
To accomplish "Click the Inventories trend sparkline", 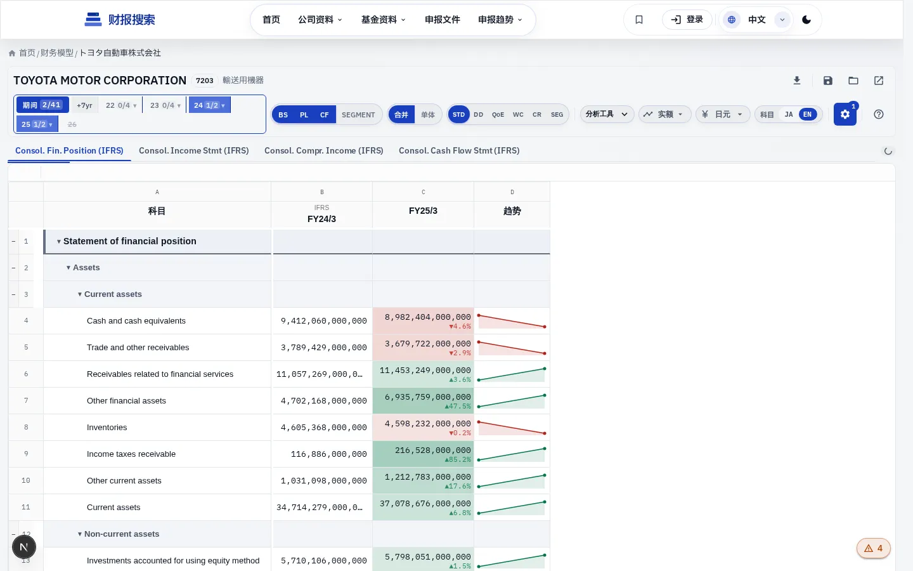I will [x=512, y=428].
